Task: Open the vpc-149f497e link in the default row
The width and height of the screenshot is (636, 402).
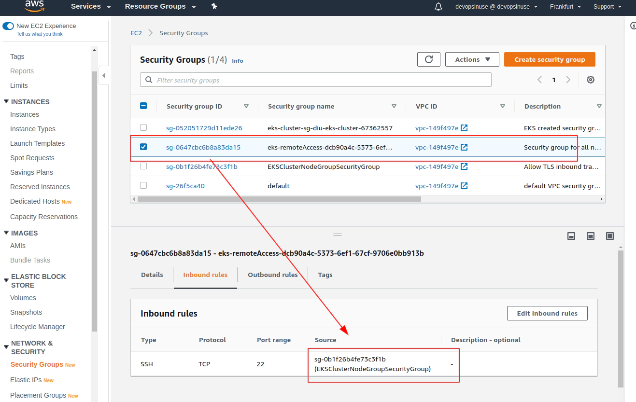Action: coord(437,186)
